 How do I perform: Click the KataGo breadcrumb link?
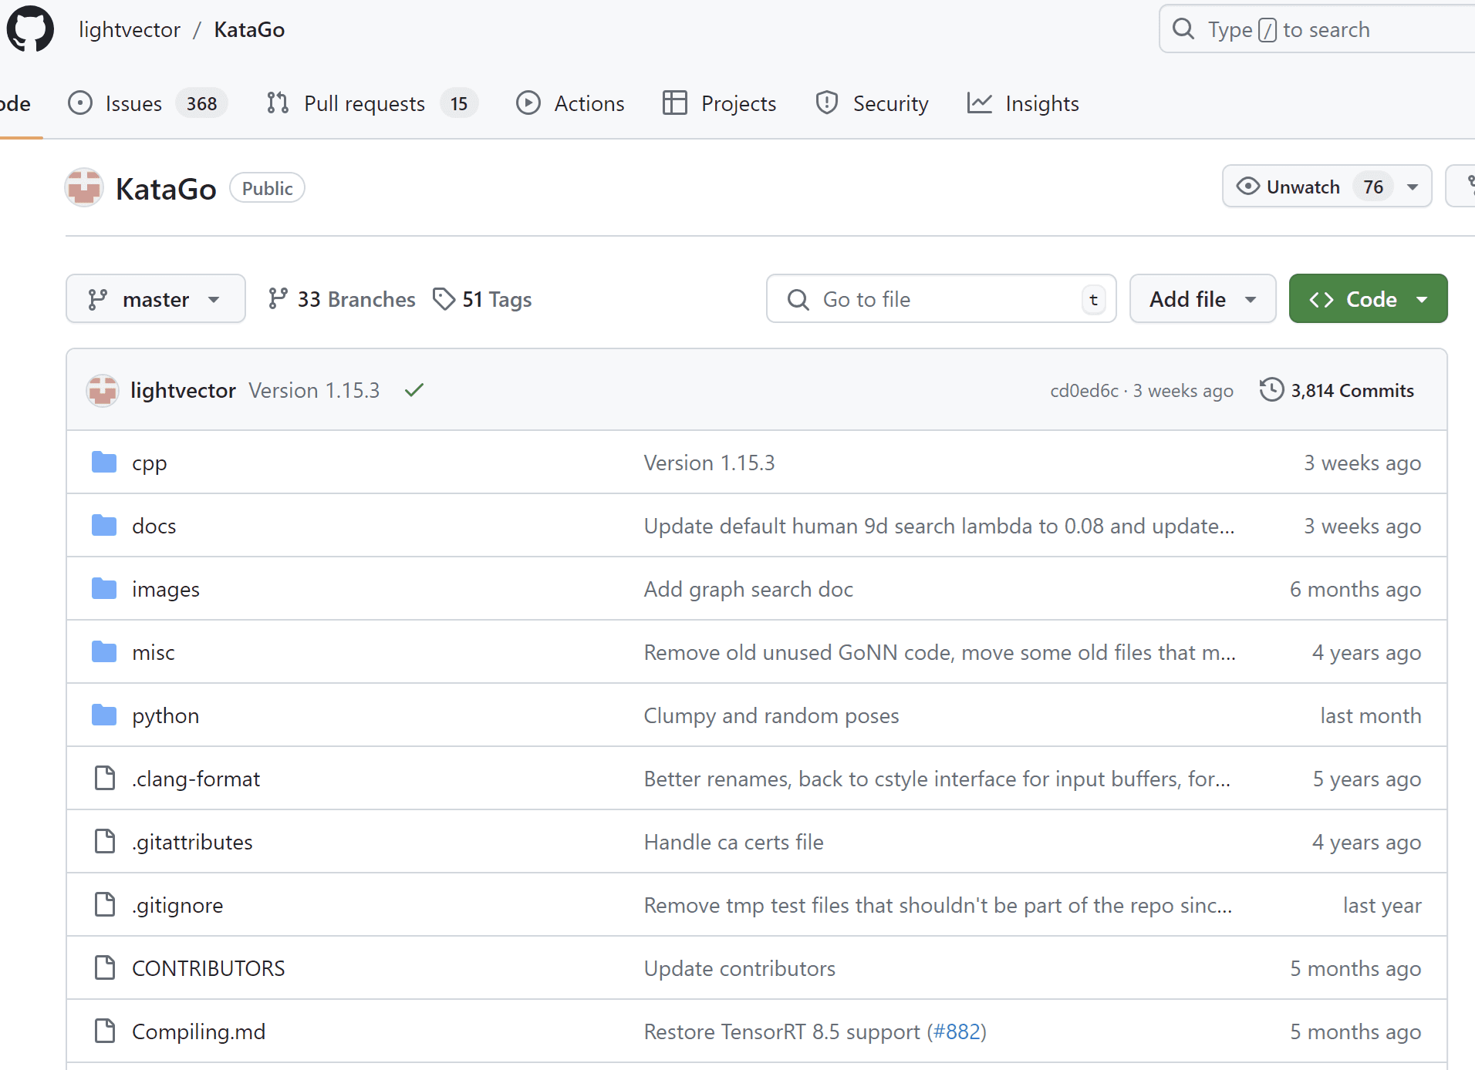coord(249,29)
